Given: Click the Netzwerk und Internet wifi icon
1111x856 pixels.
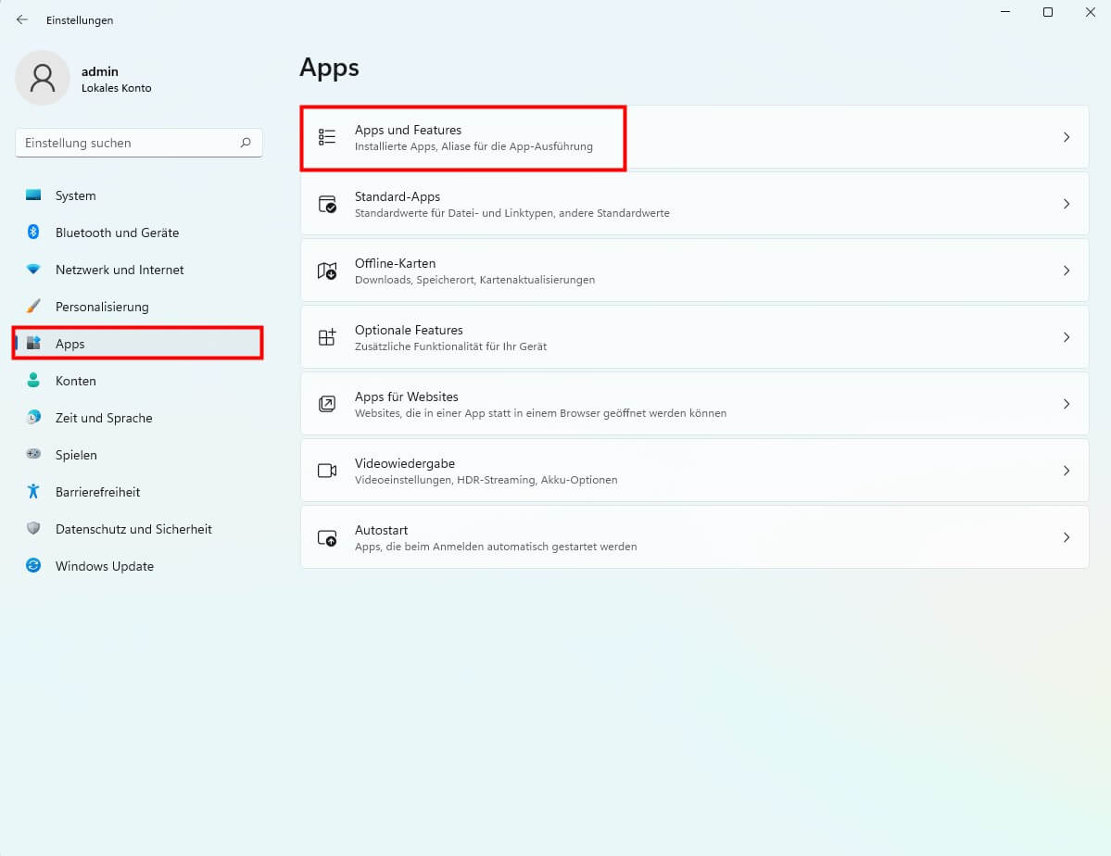Looking at the screenshot, I should (x=33, y=270).
